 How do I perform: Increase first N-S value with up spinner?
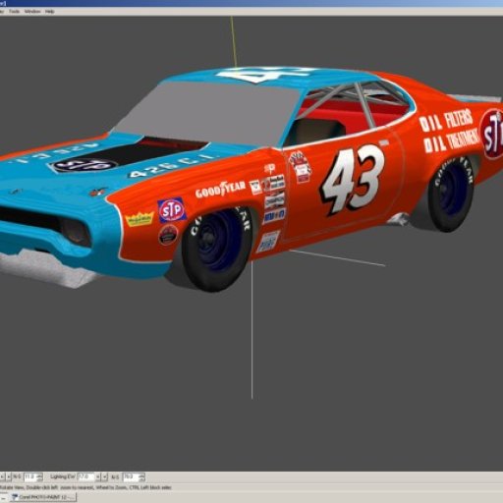coord(39,475)
